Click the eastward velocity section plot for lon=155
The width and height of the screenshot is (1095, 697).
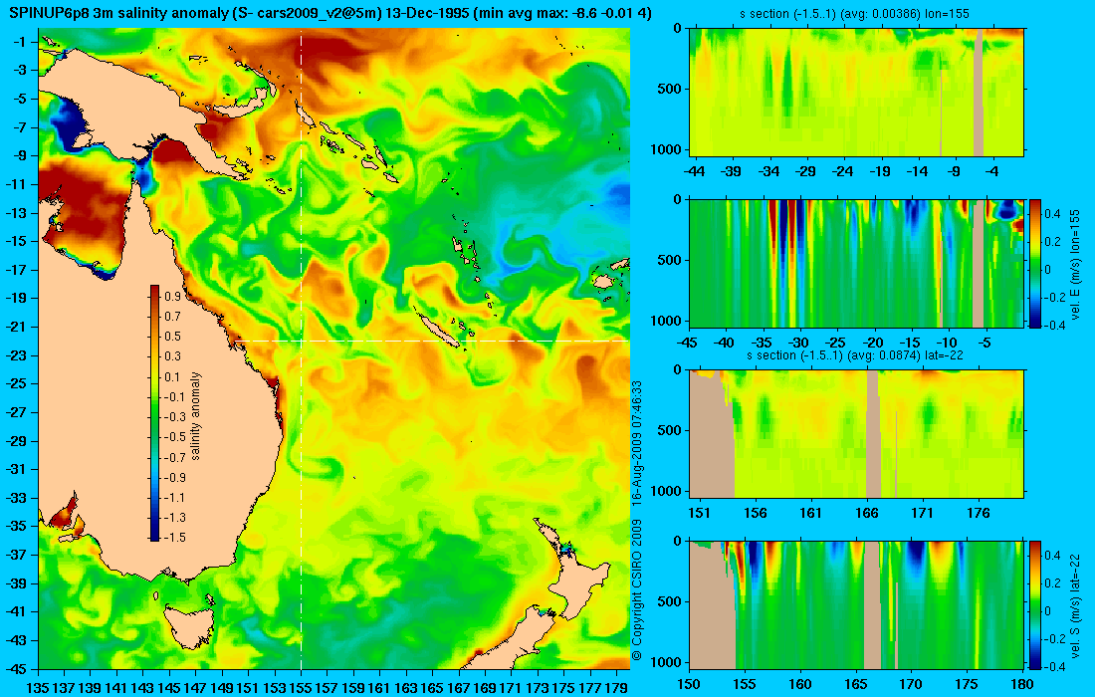[x=857, y=263]
